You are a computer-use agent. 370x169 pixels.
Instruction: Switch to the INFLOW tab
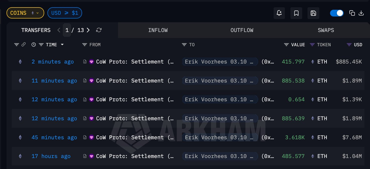click(158, 30)
